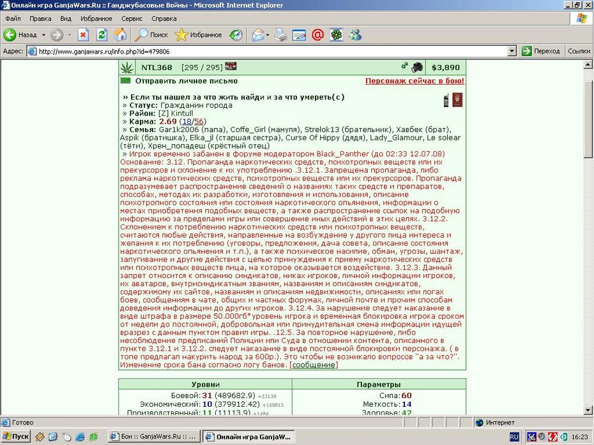Click the vertical scrollbar up arrow
This screenshot has height=445, width=594.
coord(588,64)
